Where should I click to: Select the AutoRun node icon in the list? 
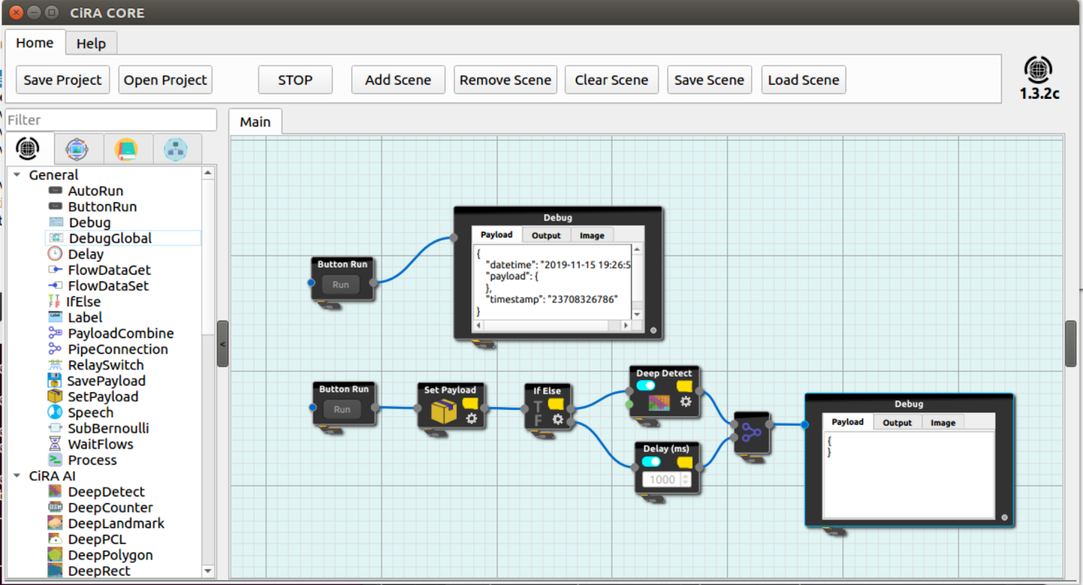point(56,191)
